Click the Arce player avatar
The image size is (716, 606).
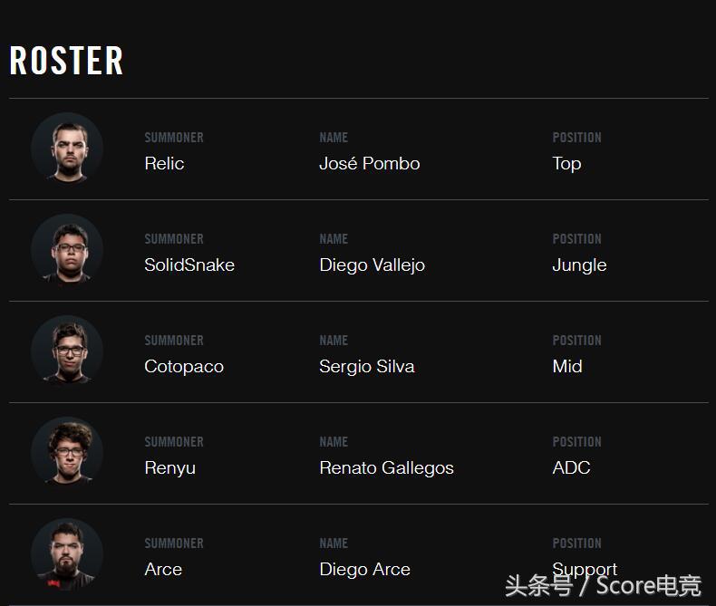[x=67, y=554]
